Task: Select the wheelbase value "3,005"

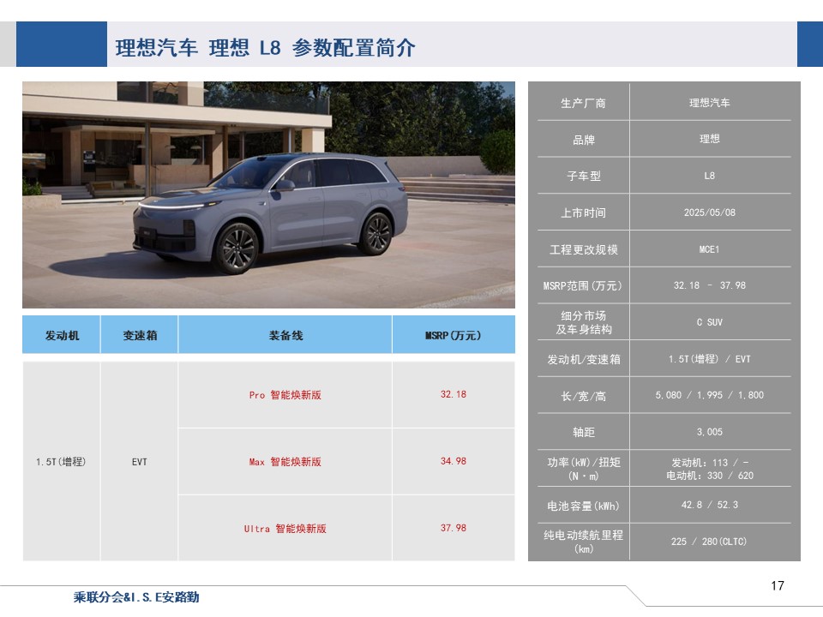Action: tap(710, 432)
